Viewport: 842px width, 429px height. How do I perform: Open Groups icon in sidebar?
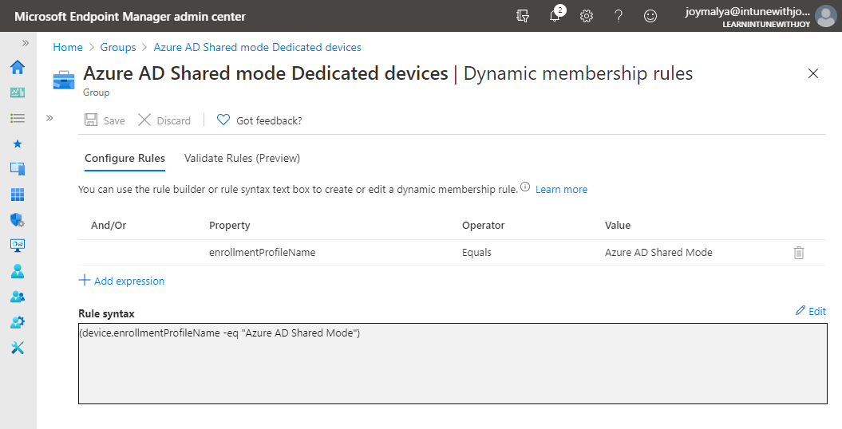click(x=18, y=297)
